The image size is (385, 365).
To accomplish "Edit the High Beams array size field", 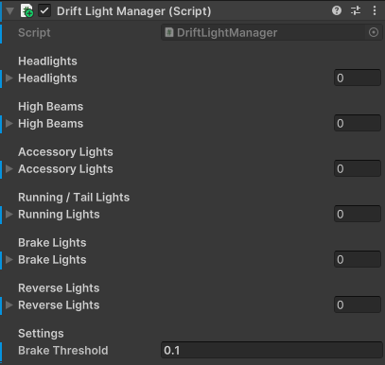I will coord(358,123).
